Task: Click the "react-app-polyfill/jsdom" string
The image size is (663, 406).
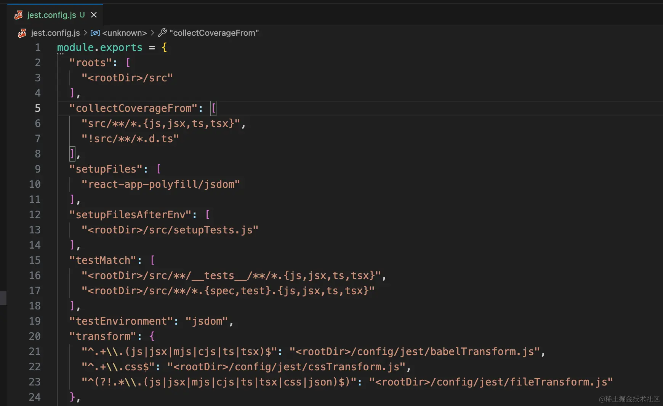Action: (161, 184)
